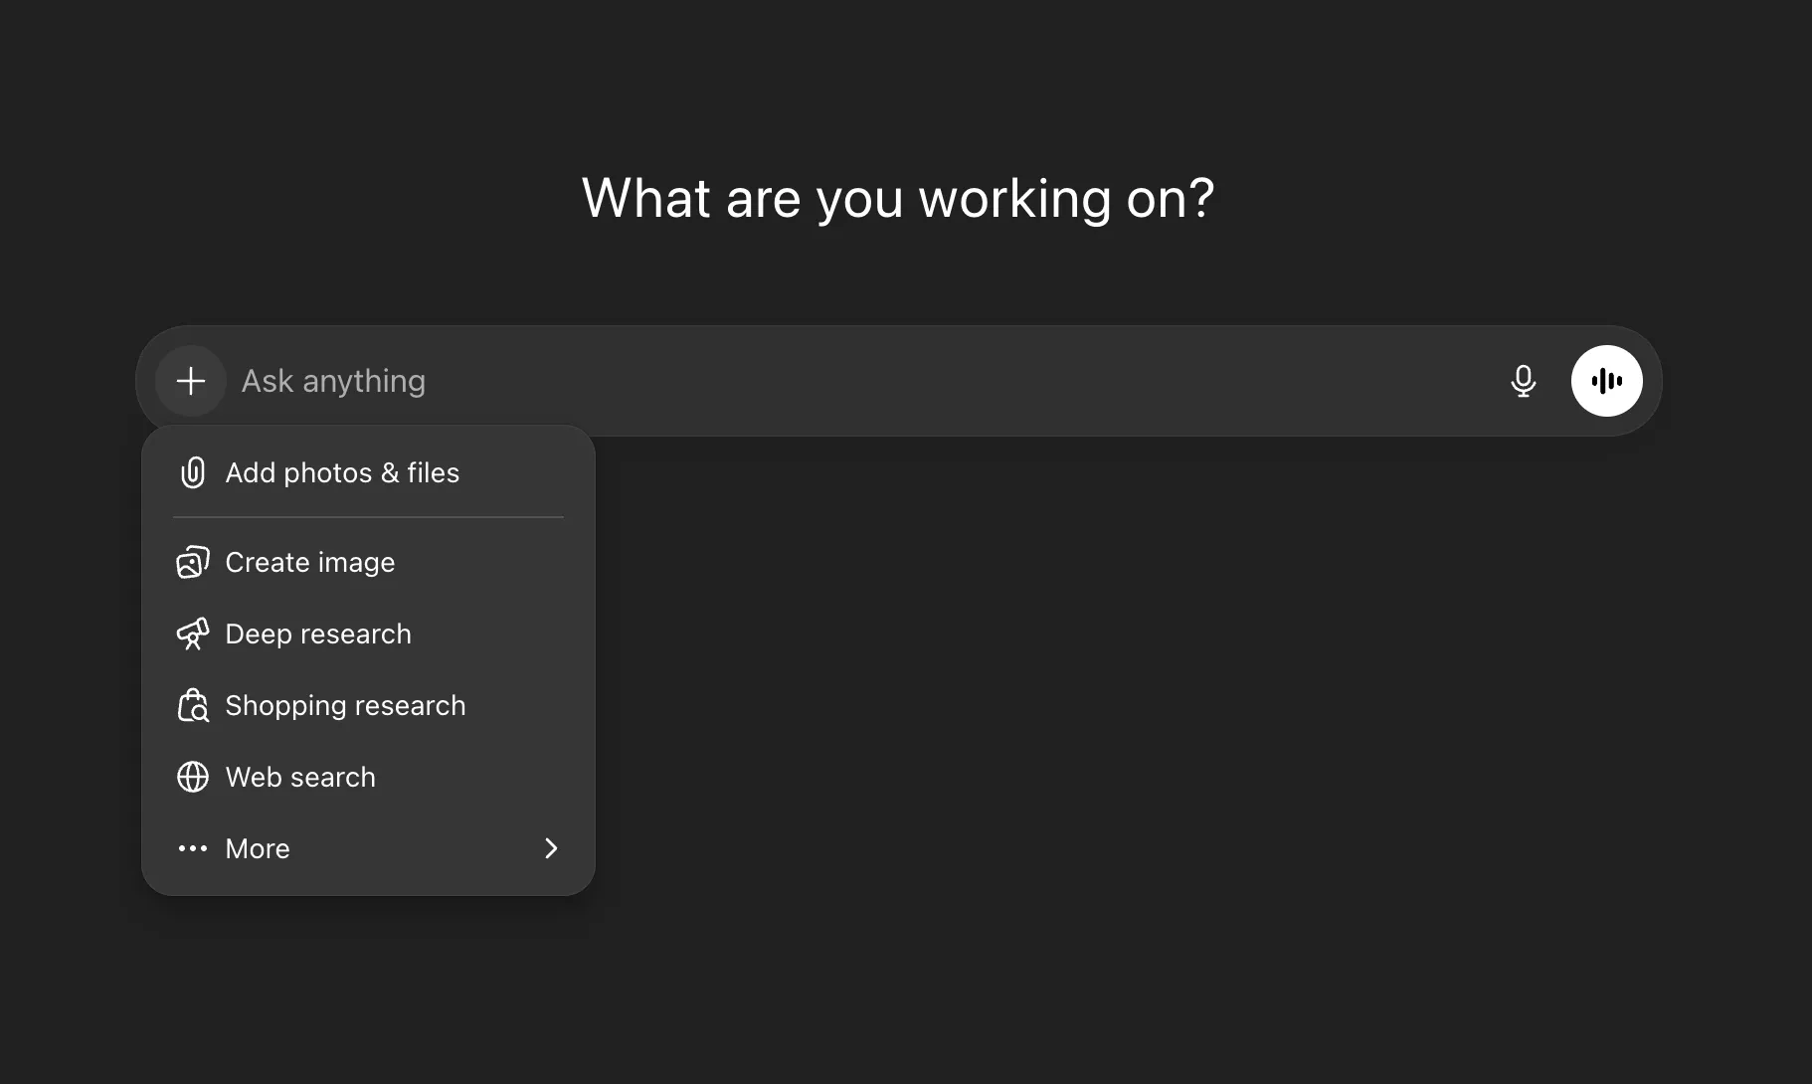Click the globe icon next to Web search
Image resolution: width=1812 pixels, height=1084 pixels.
click(x=193, y=777)
